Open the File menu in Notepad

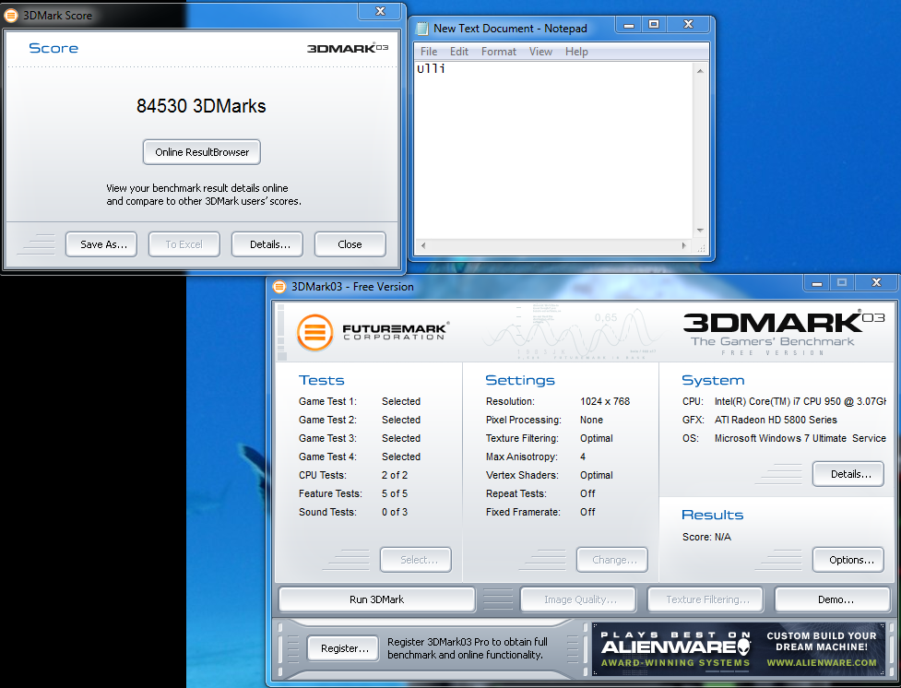[x=429, y=52]
